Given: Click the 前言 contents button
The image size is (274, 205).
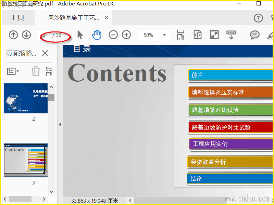Looking at the screenshot, I should (x=231, y=75).
